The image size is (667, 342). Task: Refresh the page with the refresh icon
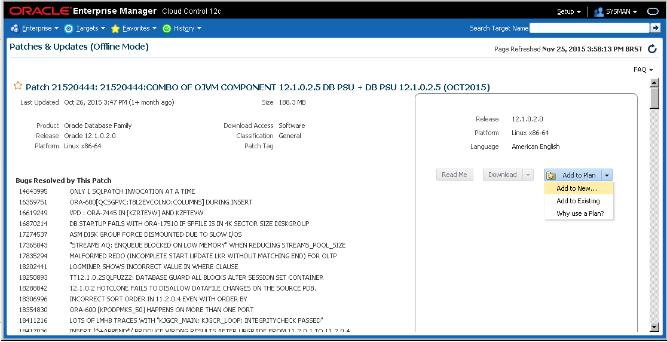pyautogui.click(x=653, y=49)
